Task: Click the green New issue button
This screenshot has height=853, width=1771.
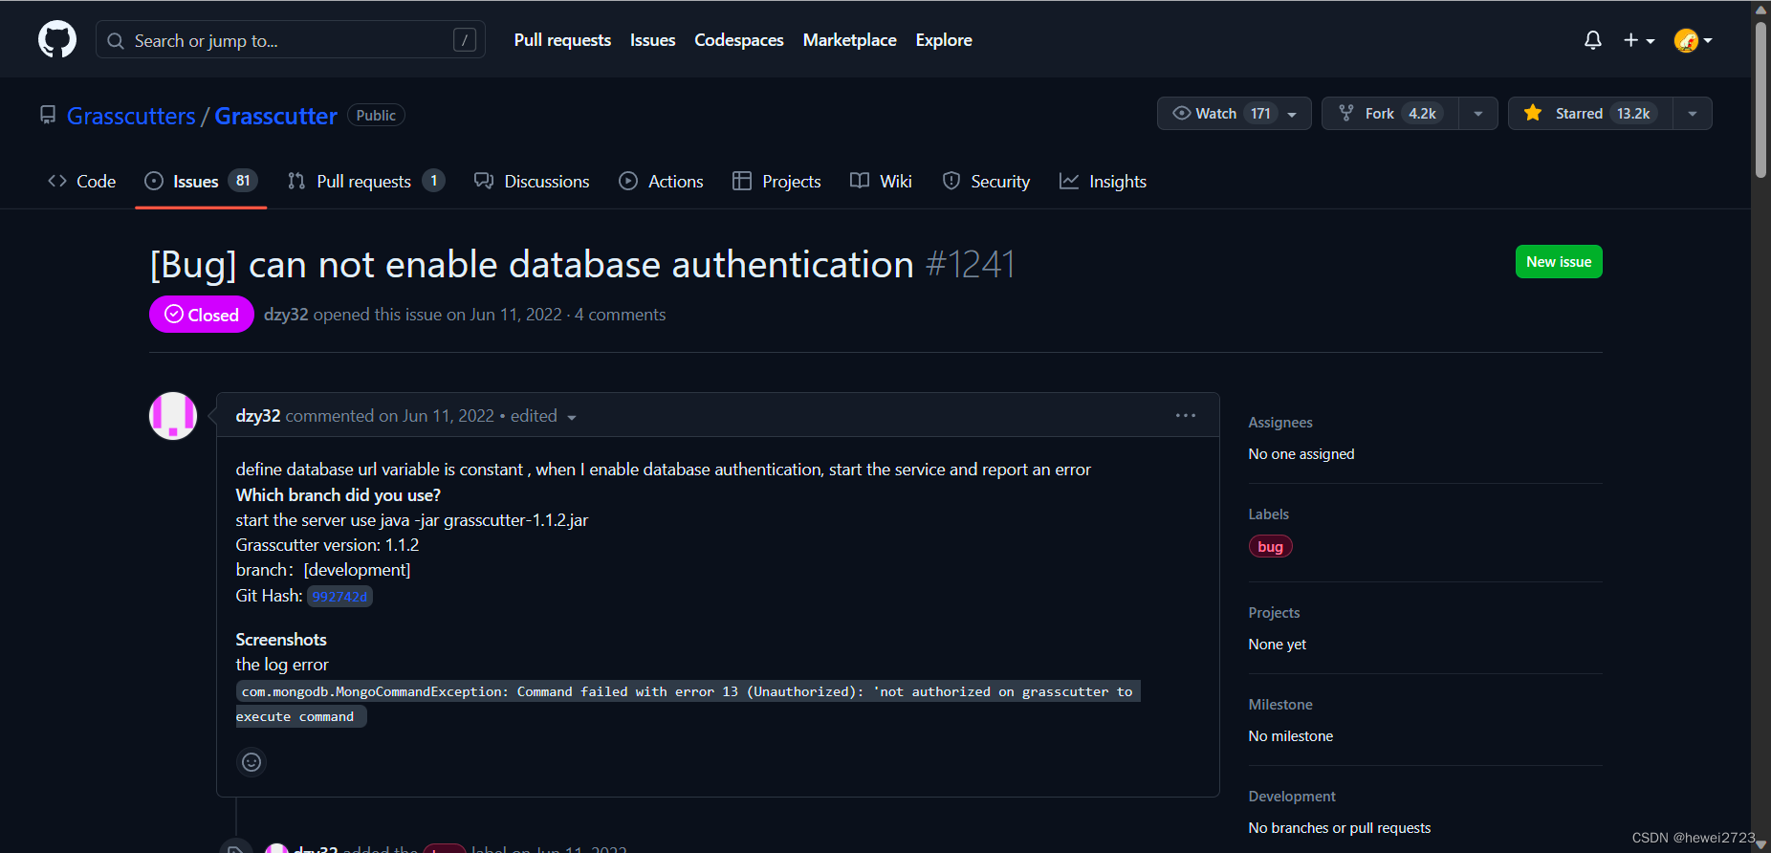Action: click(x=1559, y=262)
